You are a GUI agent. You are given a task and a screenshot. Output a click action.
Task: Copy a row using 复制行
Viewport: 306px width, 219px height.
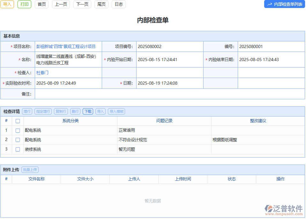[x=61, y=111]
